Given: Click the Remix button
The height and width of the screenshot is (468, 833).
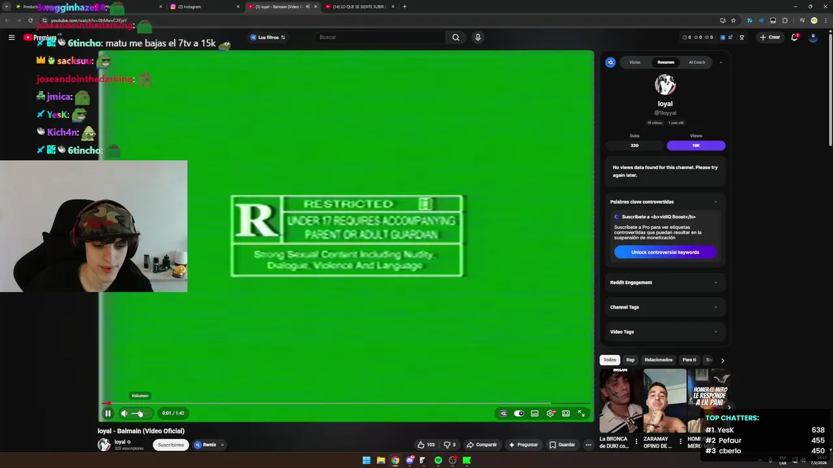Looking at the screenshot, I should (205, 445).
